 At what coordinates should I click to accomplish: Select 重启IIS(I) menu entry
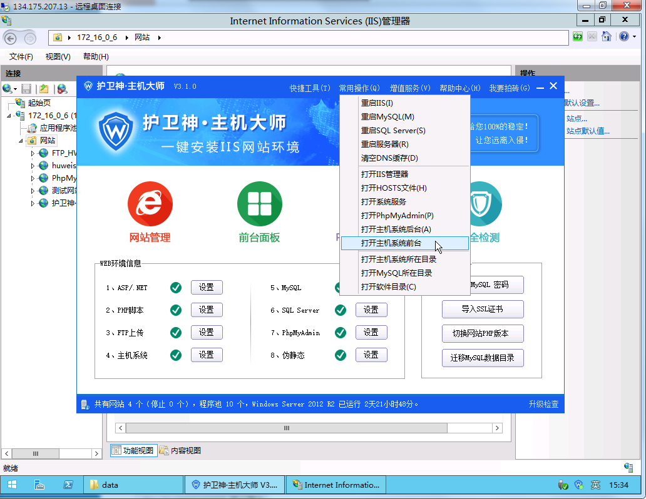click(x=405, y=103)
